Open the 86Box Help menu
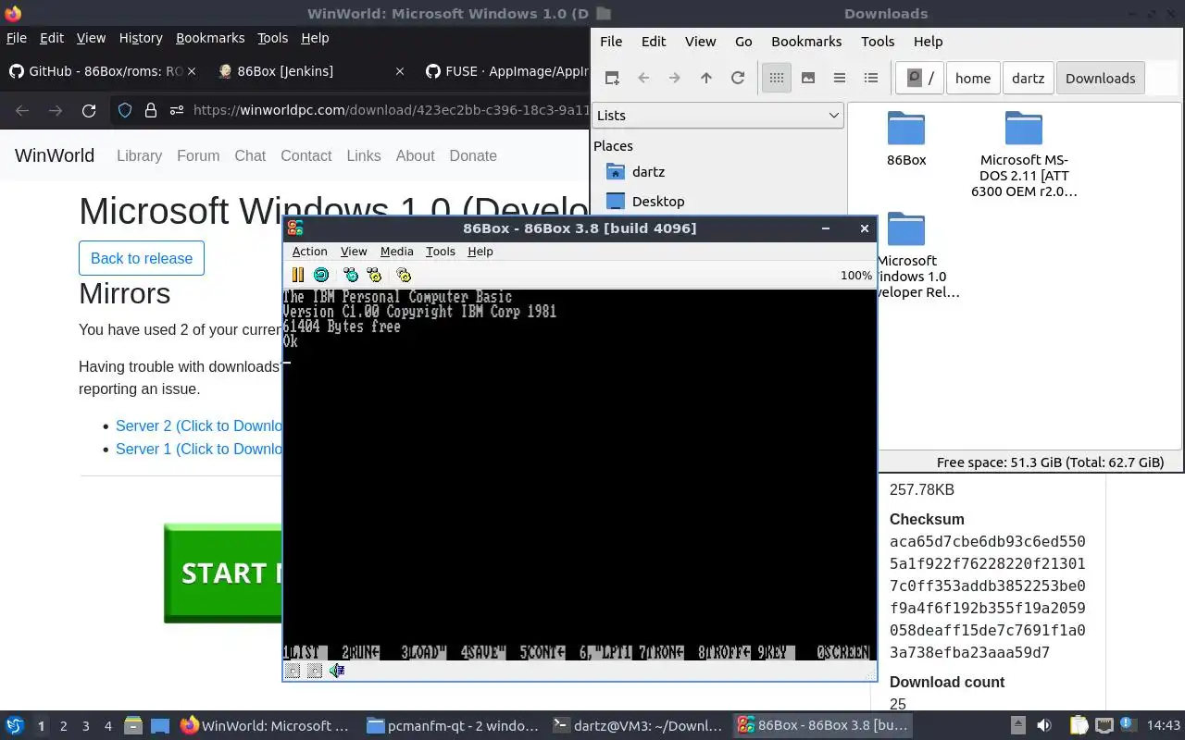 (x=480, y=252)
